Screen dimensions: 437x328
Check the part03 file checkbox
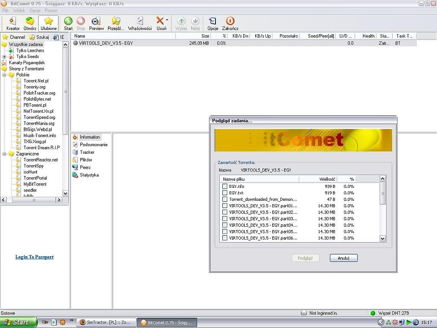pos(224,219)
